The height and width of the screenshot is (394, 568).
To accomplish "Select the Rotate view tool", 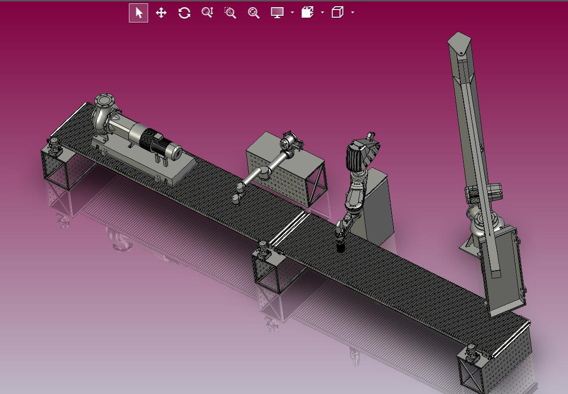I will click(x=184, y=13).
